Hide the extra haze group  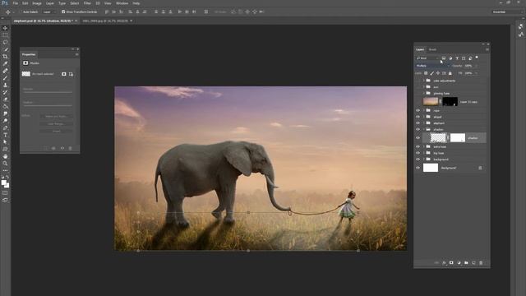(x=418, y=146)
